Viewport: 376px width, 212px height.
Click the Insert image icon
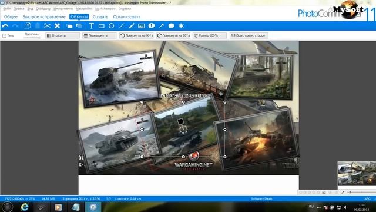pyautogui.click(x=141, y=26)
